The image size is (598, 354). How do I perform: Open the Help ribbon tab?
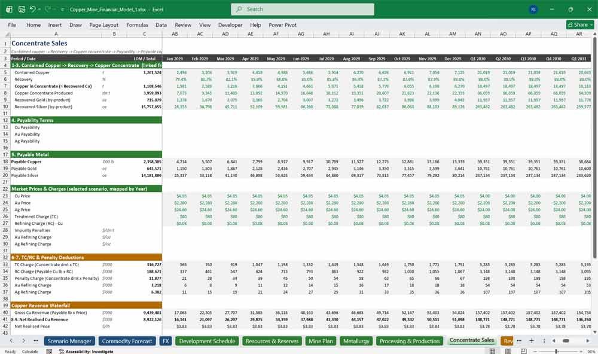pyautogui.click(x=255, y=25)
